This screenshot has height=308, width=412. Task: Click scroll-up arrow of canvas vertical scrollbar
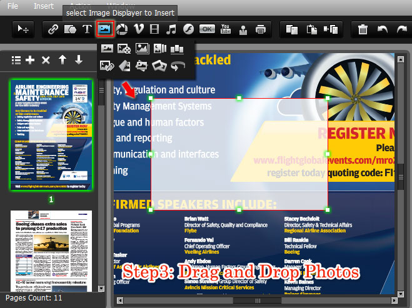point(401,59)
